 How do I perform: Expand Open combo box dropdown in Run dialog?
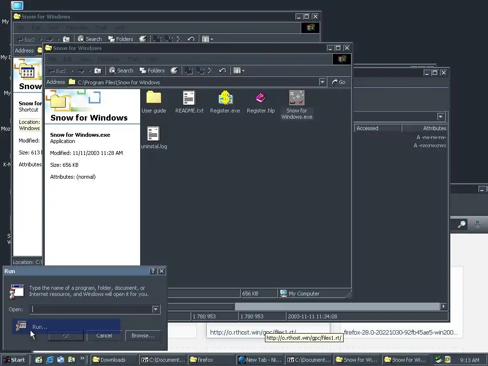click(156, 309)
